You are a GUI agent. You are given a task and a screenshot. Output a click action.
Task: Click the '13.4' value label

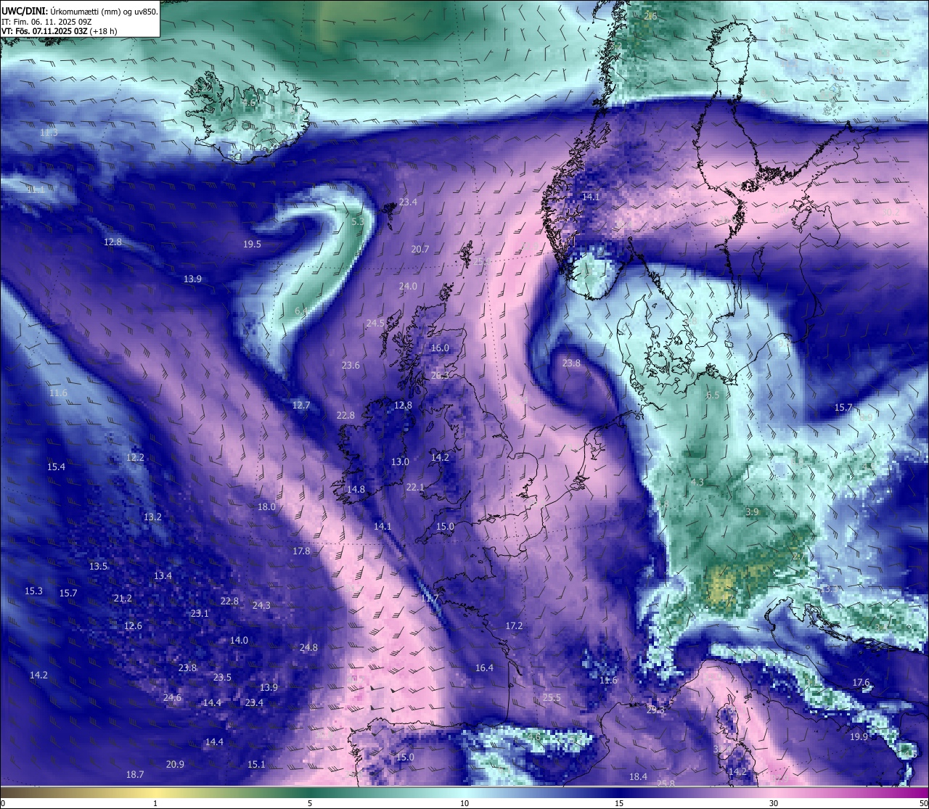(x=163, y=576)
